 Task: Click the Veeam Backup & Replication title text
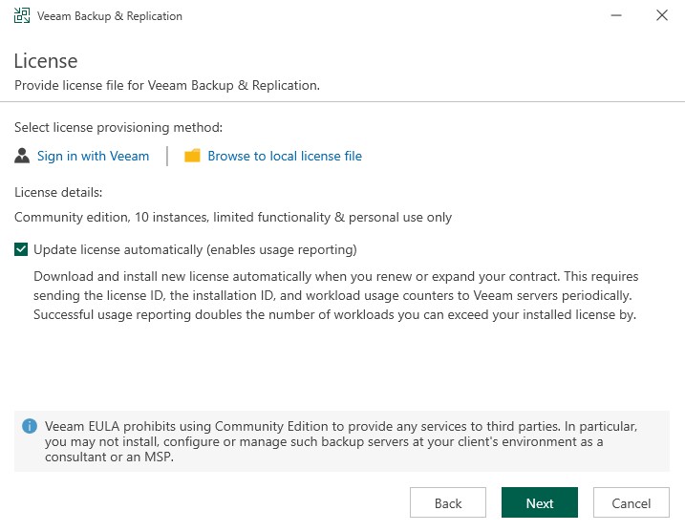[x=110, y=16]
